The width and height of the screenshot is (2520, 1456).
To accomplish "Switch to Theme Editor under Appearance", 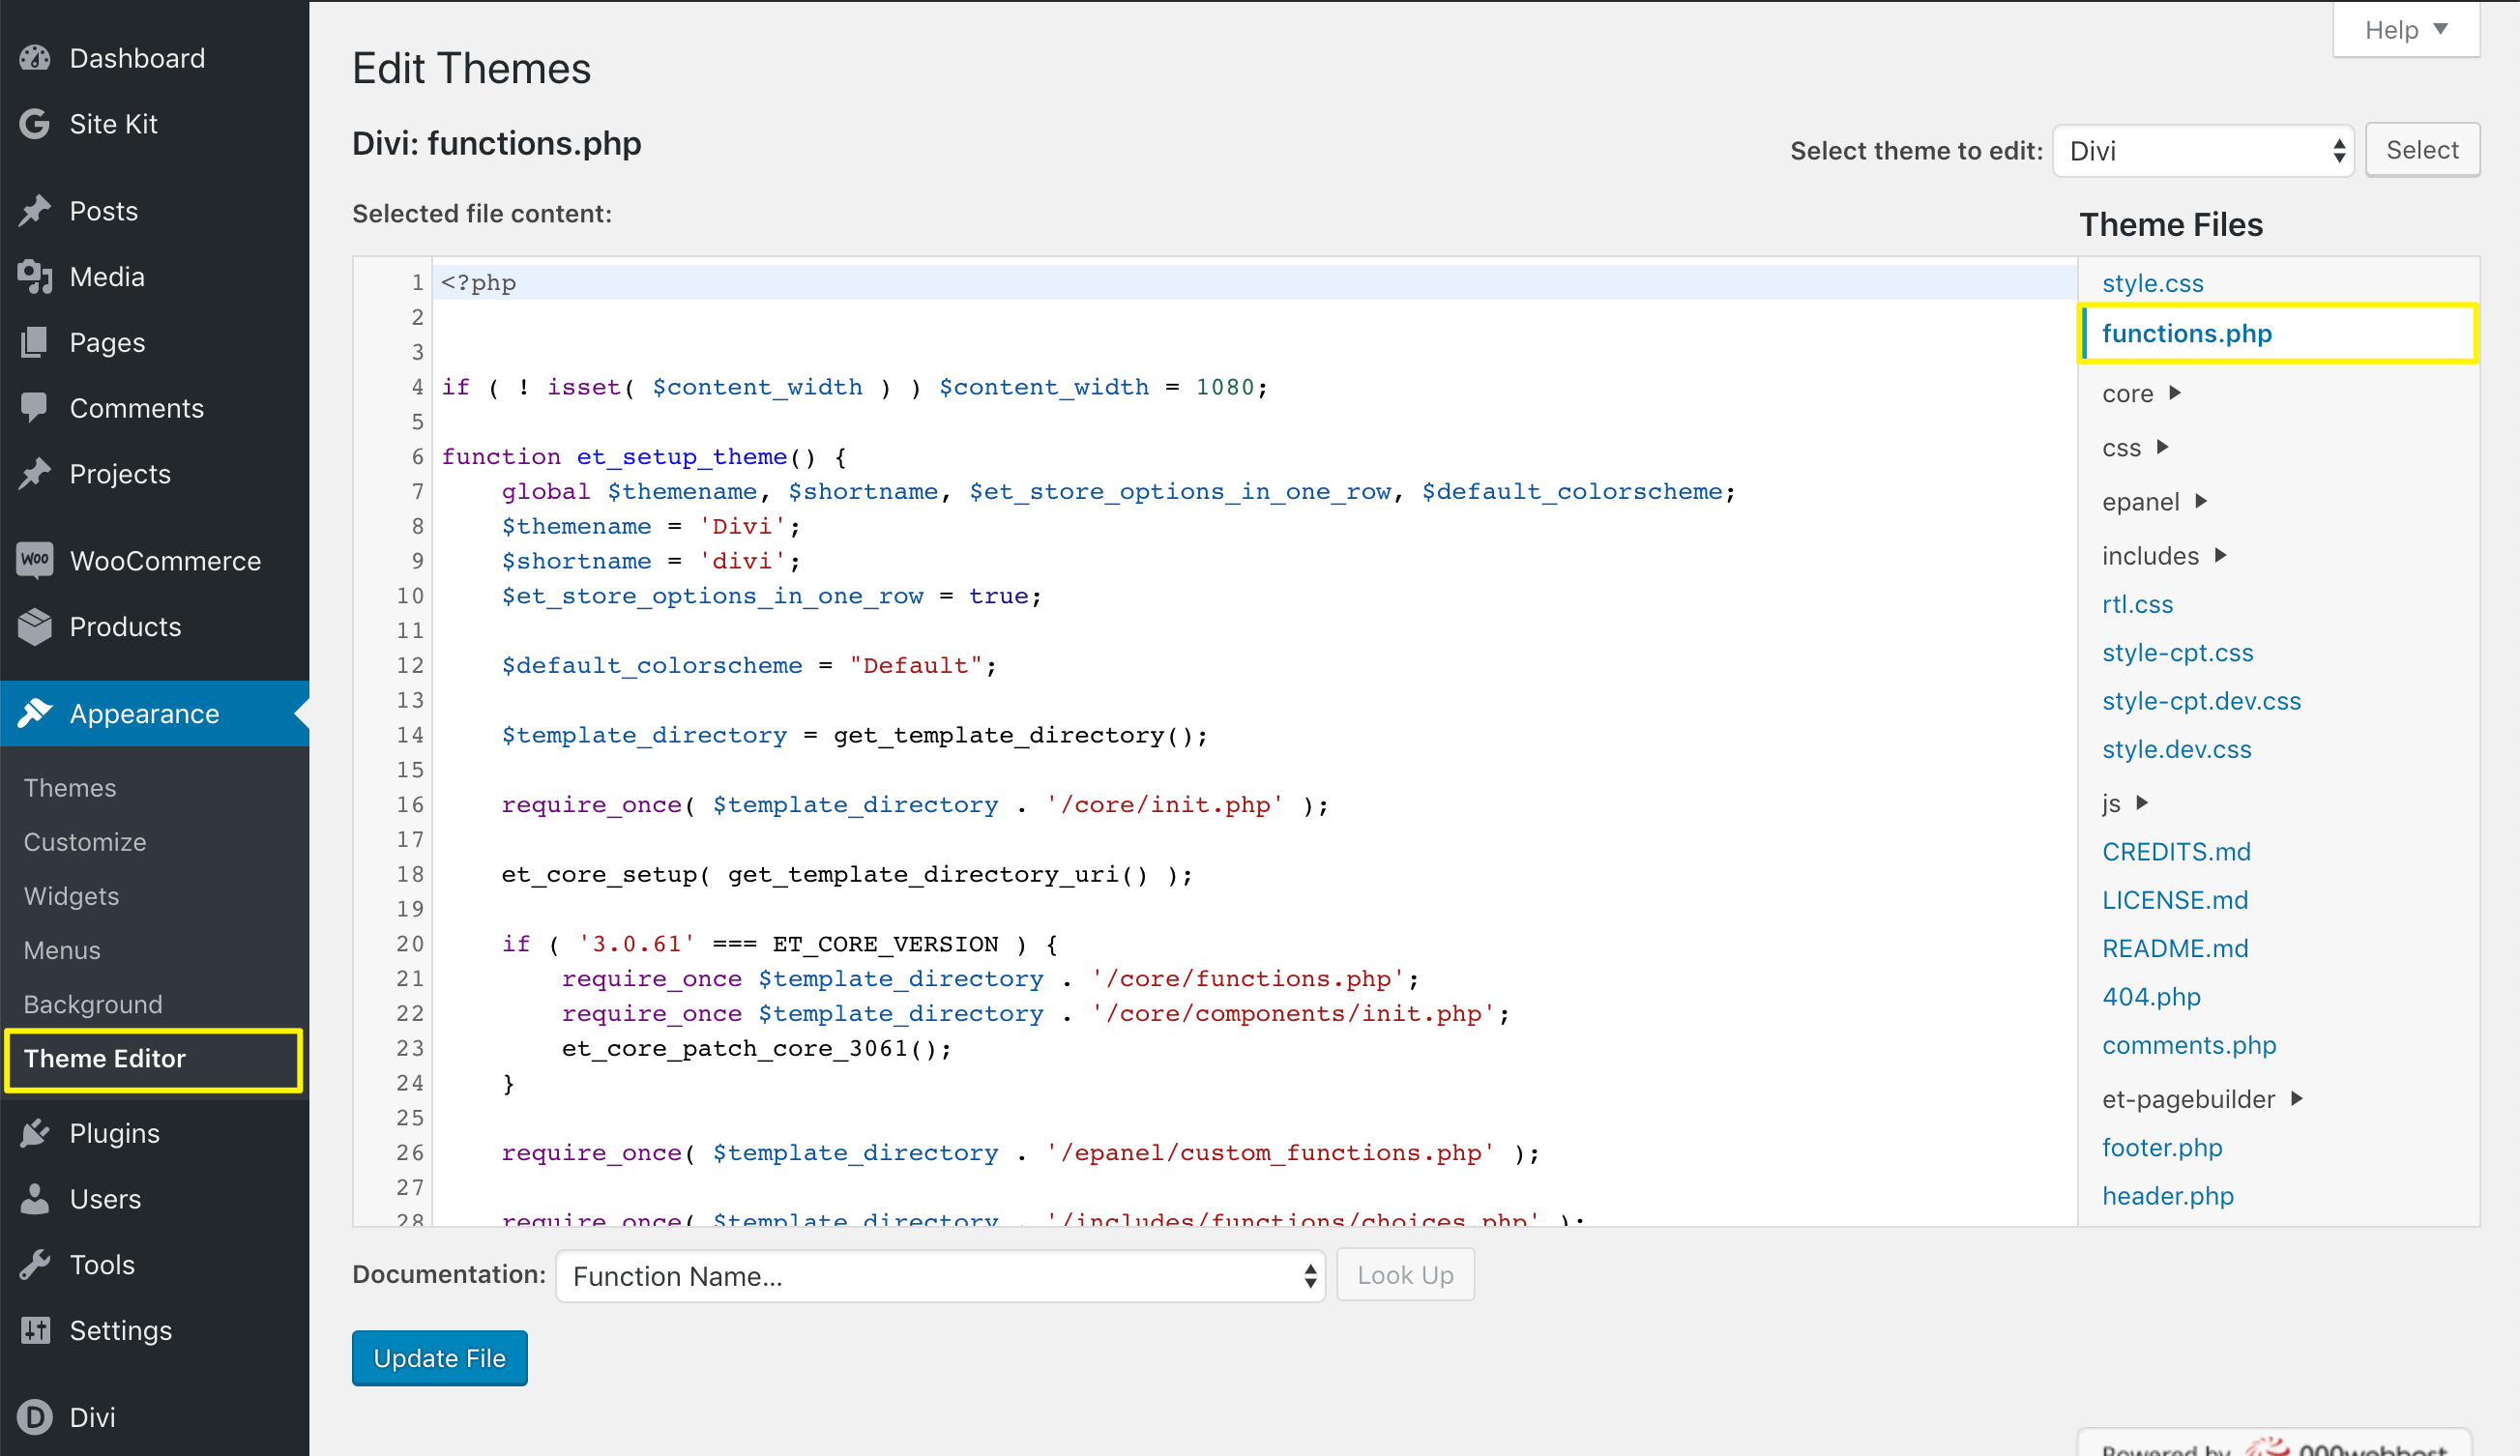I will click(x=105, y=1058).
